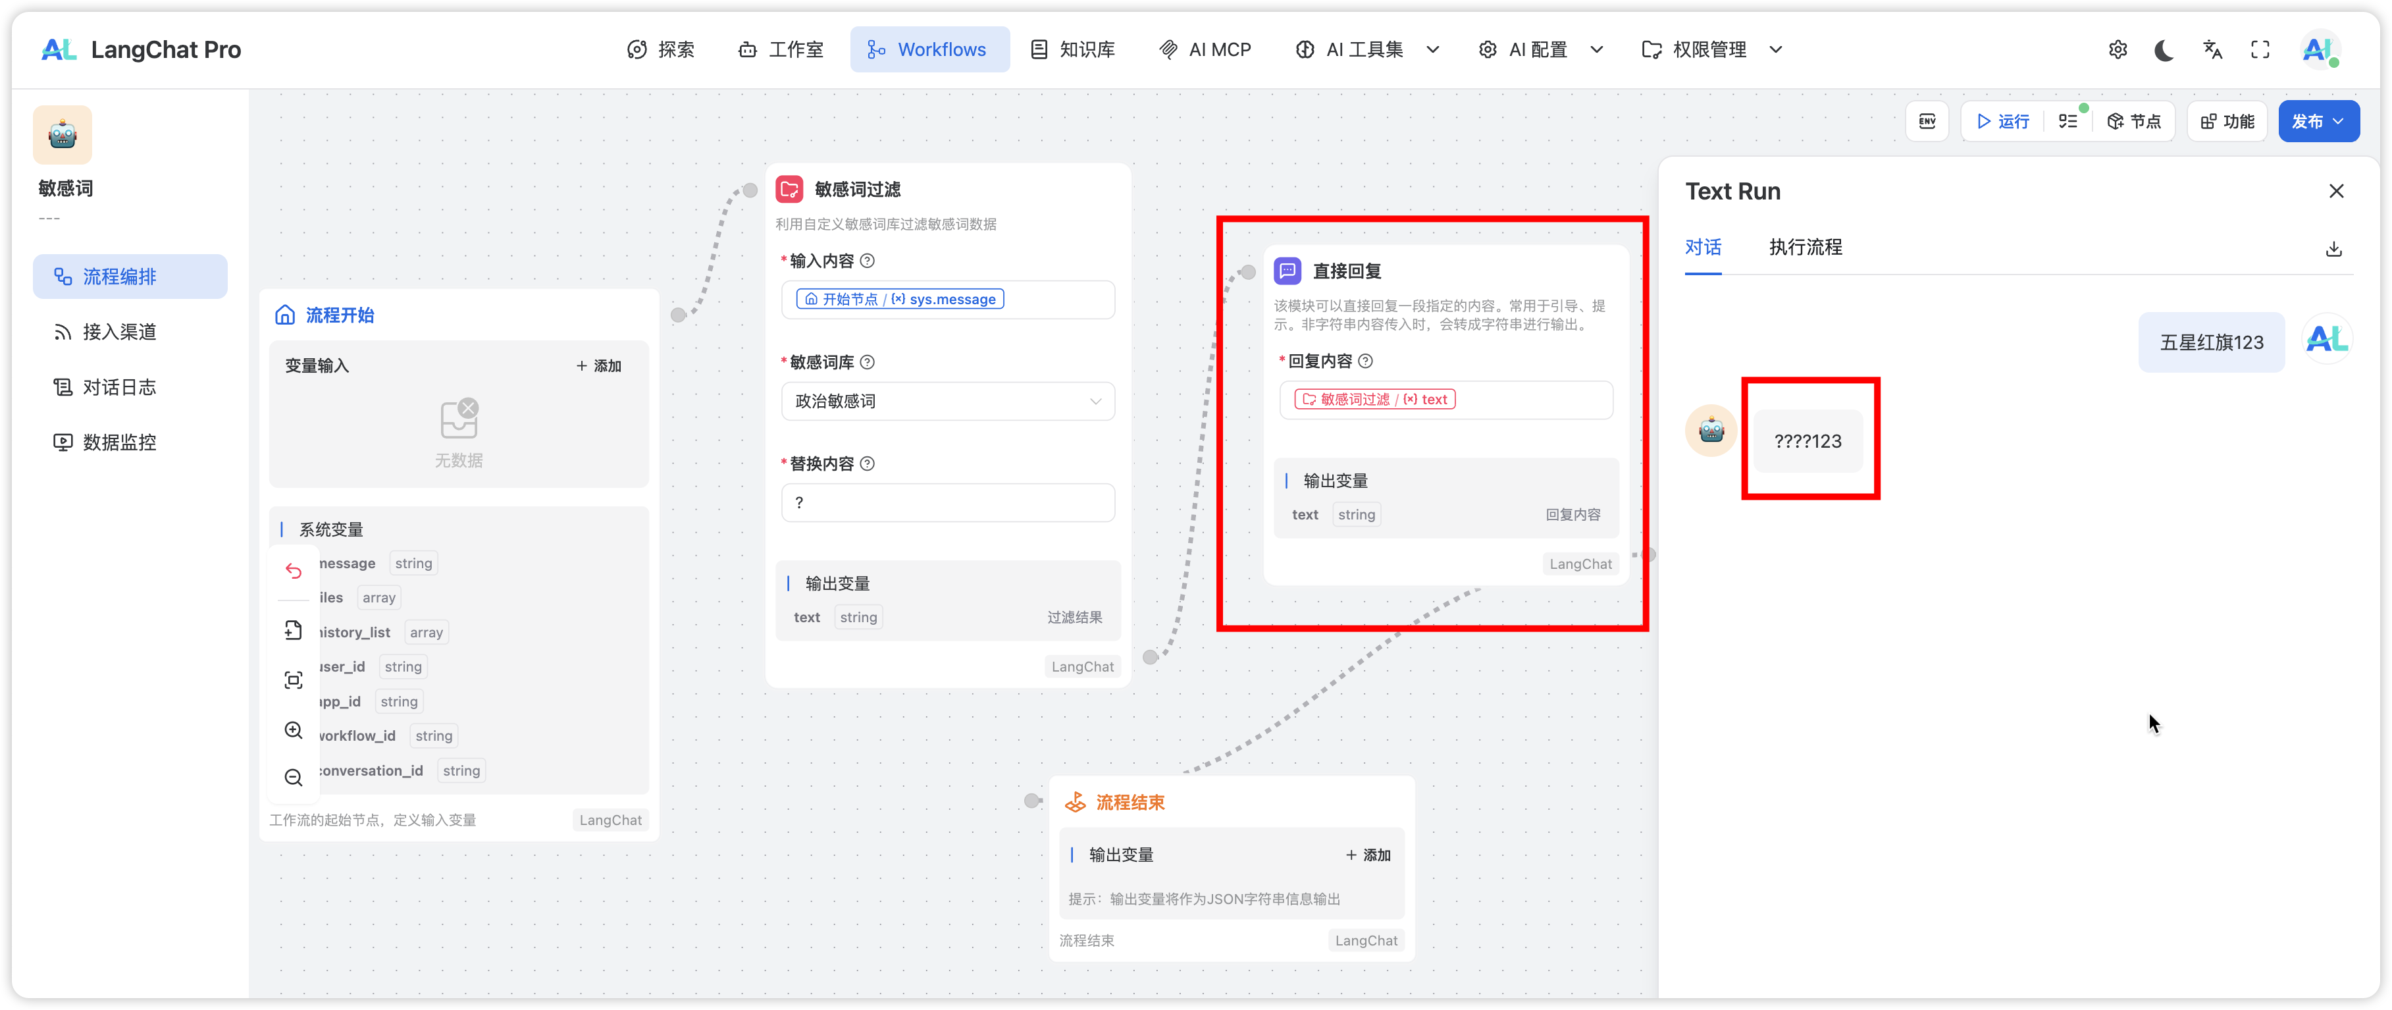Open the checklist icon next to 运行

point(2068,122)
